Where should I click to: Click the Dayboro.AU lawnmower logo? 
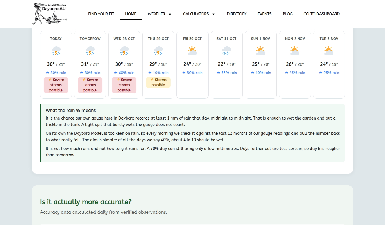49,14
